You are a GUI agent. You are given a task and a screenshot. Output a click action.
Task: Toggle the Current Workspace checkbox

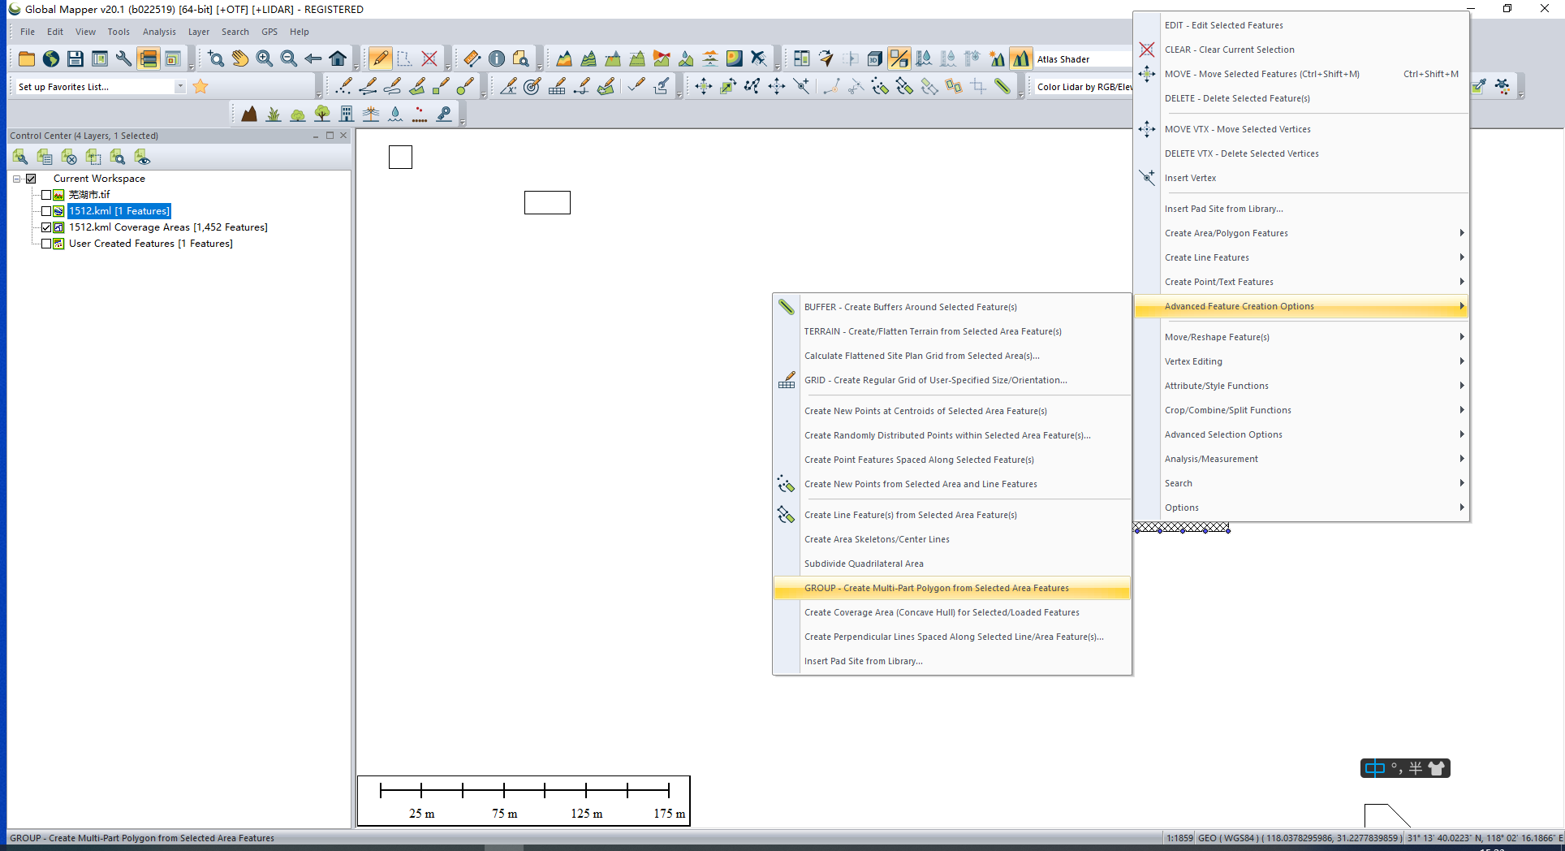click(x=32, y=179)
